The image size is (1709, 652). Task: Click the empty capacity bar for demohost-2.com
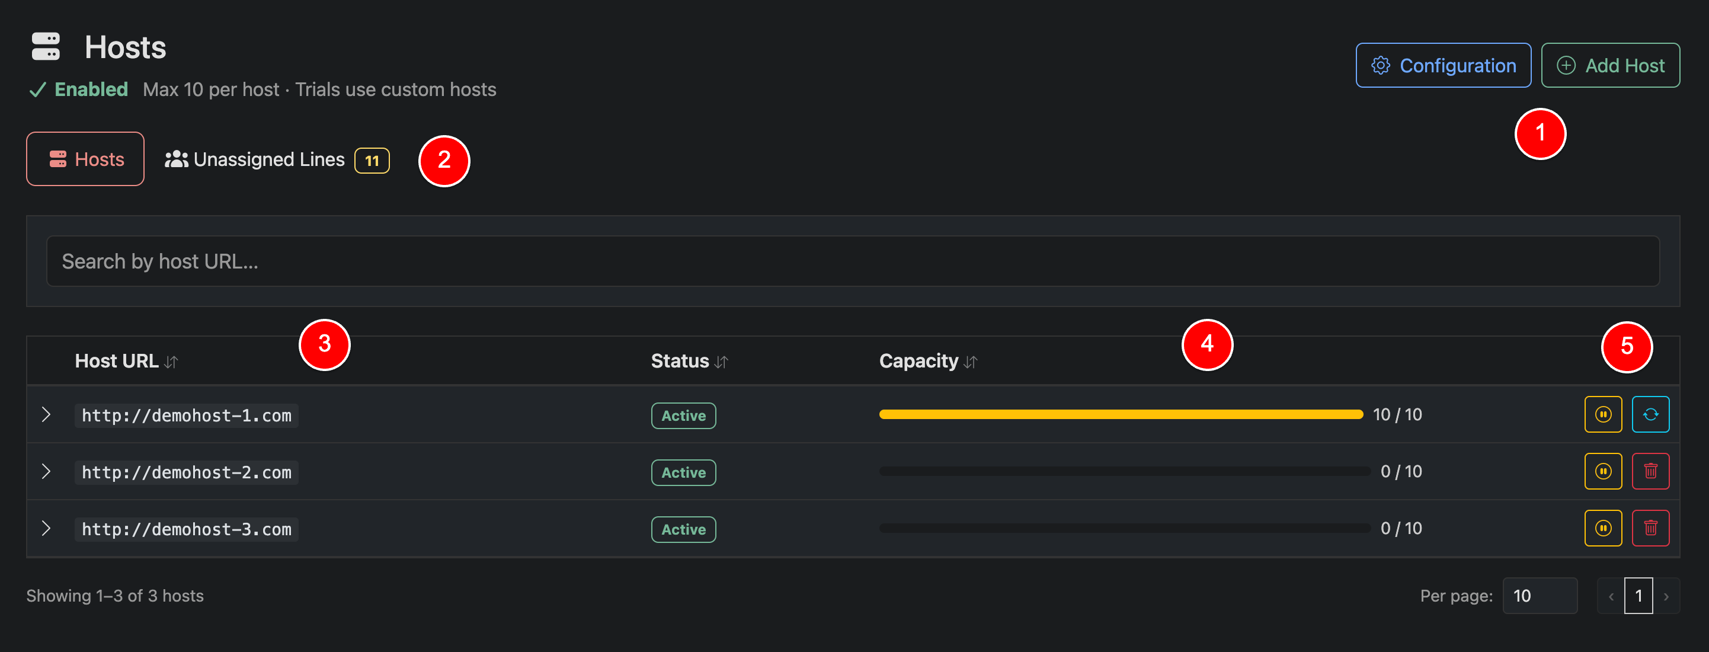coord(1125,472)
